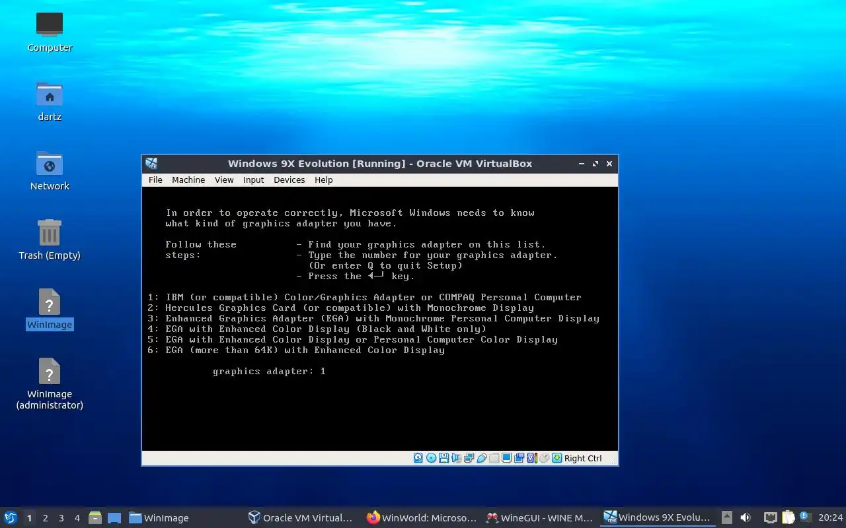Click the display monitor status icon
Screen dimensions: 846x528
tap(506, 458)
